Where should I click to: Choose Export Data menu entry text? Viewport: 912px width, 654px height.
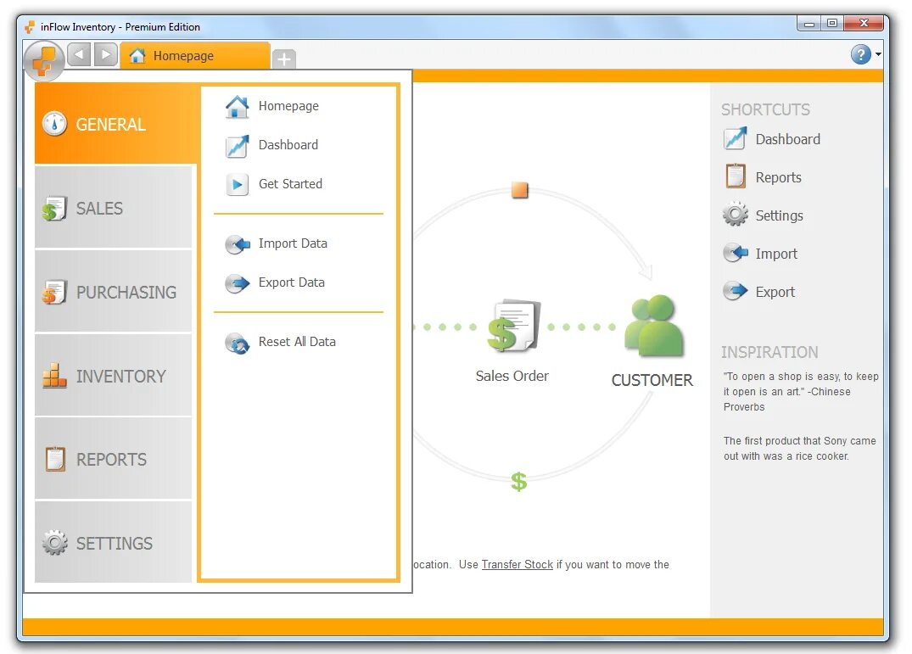291,282
